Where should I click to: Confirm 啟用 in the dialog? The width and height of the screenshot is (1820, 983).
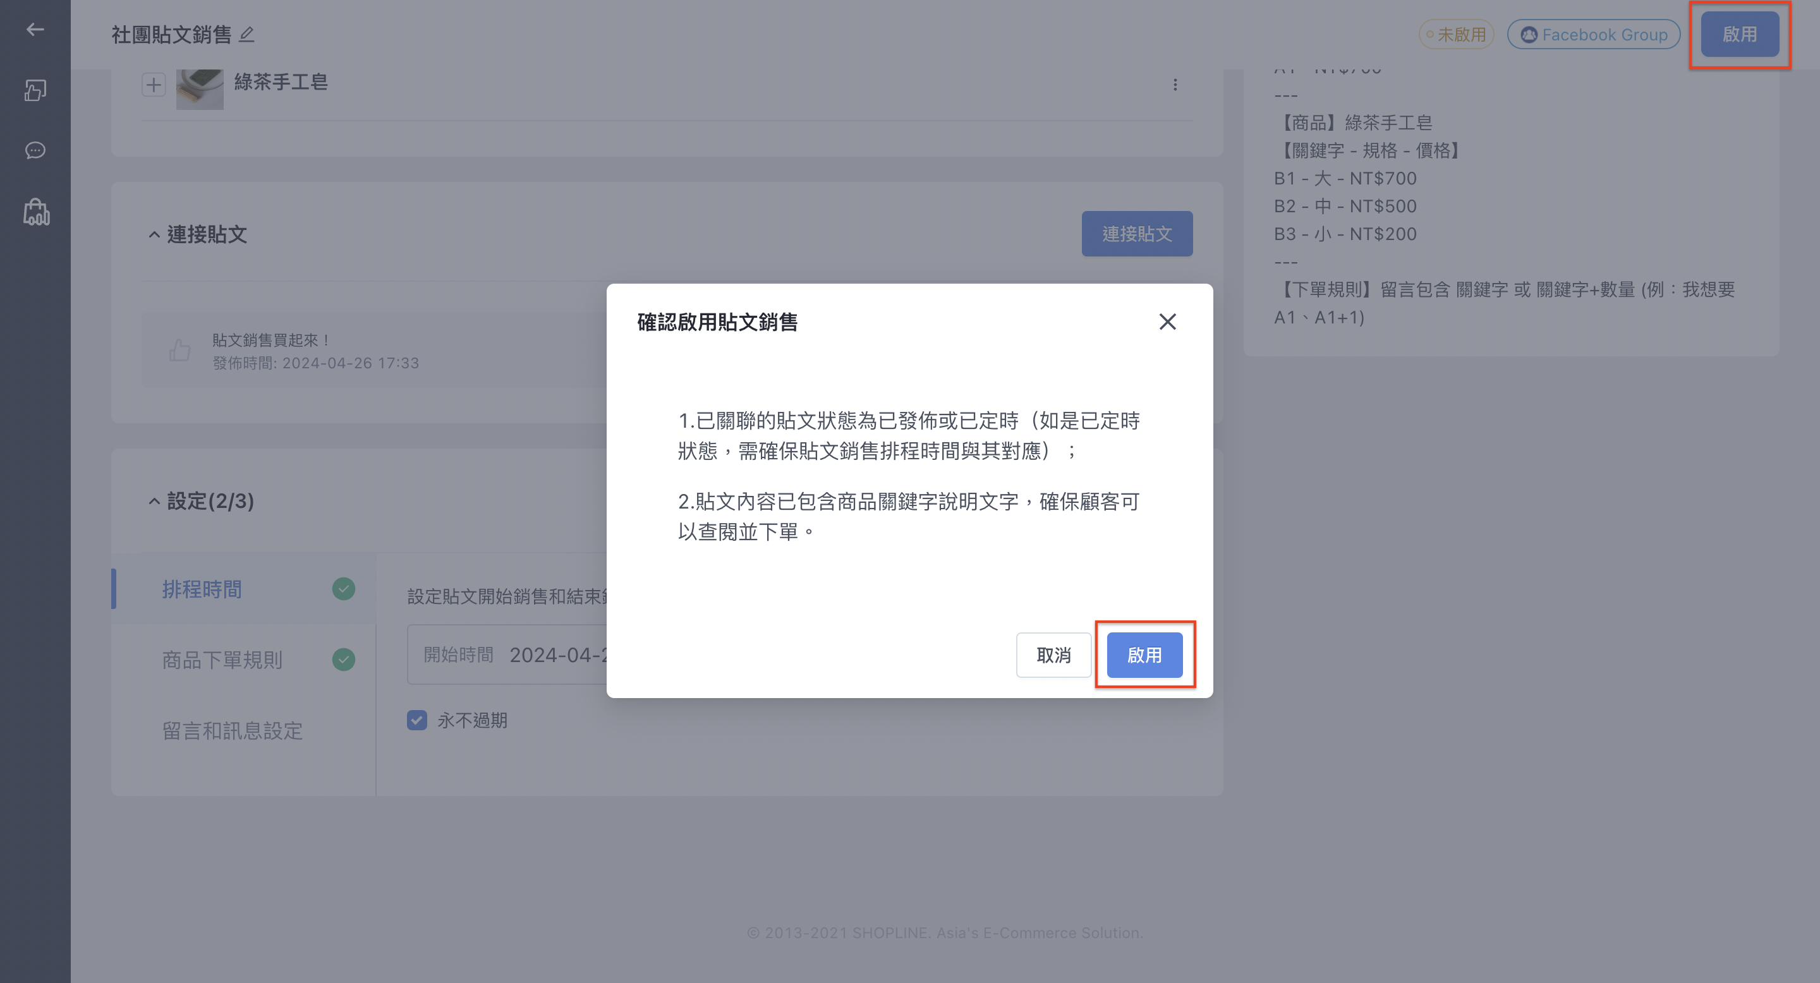tap(1144, 654)
